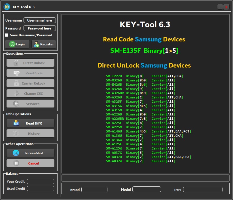Take a capture with the ScreenShot button
The width and height of the screenshot is (233, 200).
(x=30, y=153)
